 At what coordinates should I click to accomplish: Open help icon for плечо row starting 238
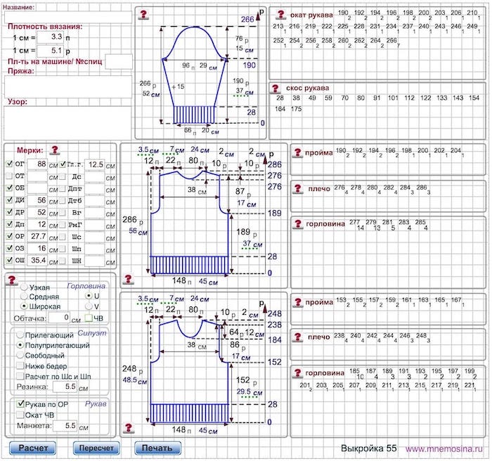298,337
